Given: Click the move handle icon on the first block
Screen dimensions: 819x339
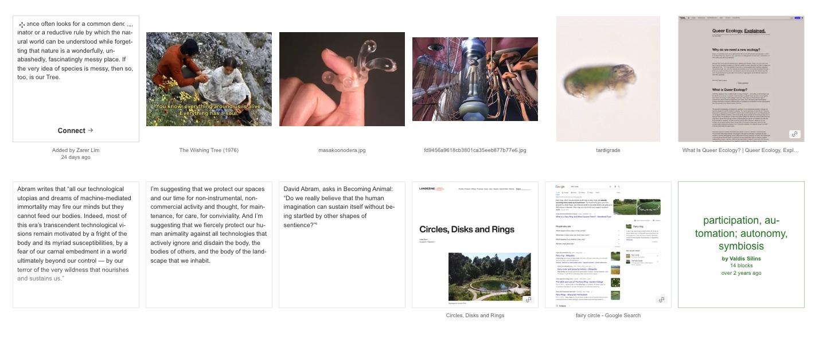Looking at the screenshot, I should pyautogui.click(x=22, y=25).
